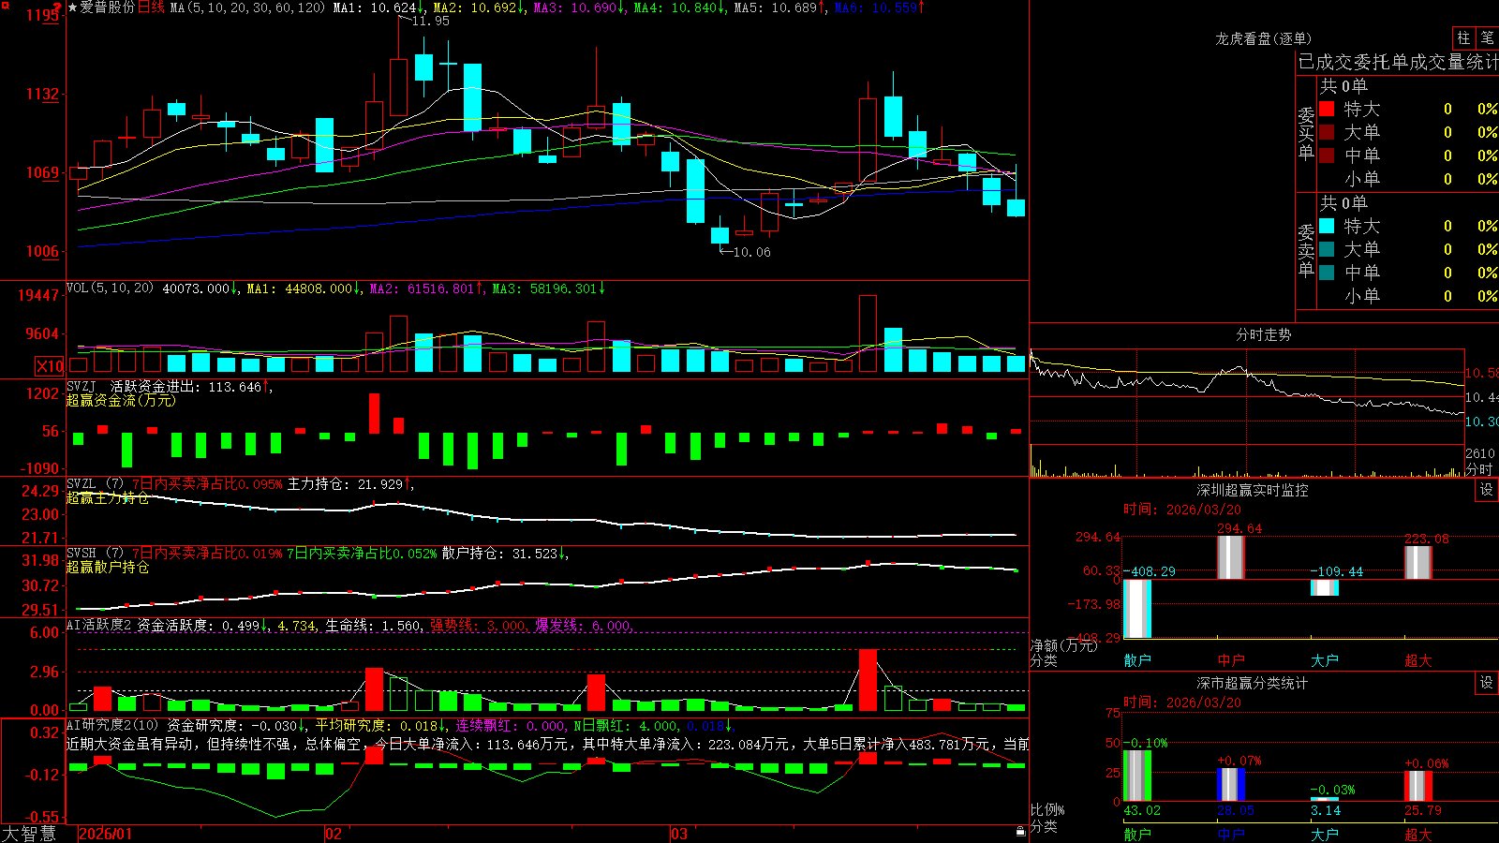Click the AI研究度2(10) indicator name
Viewport: 1499px width, 843px height.
click(113, 725)
